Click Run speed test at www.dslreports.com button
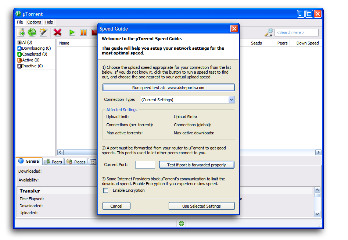Image resolution: width=348 pixels, height=240 pixels. 168,87
